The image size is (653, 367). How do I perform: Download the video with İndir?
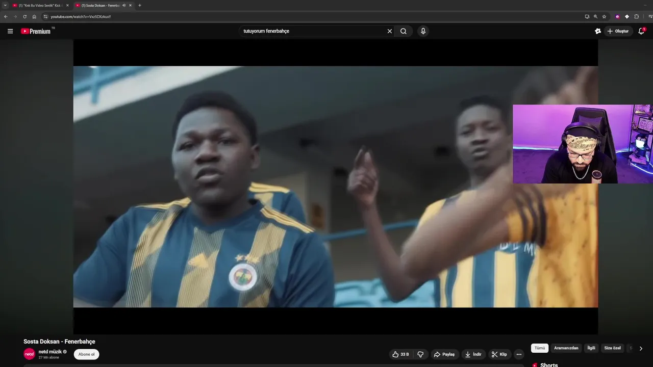pyautogui.click(x=473, y=354)
